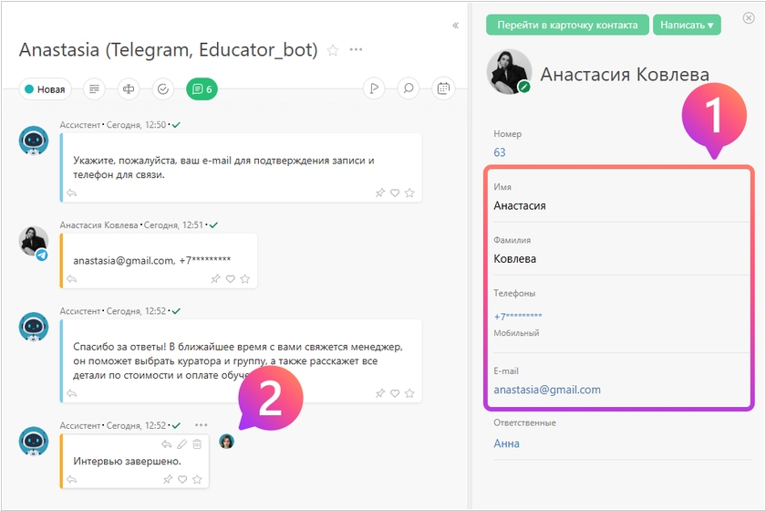766x511 pixels.
Task: Open search magnifier in task toolbar
Action: (409, 89)
